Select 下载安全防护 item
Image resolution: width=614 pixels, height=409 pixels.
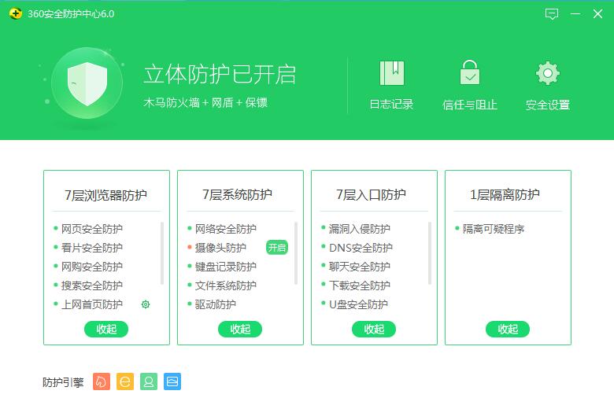(x=360, y=286)
